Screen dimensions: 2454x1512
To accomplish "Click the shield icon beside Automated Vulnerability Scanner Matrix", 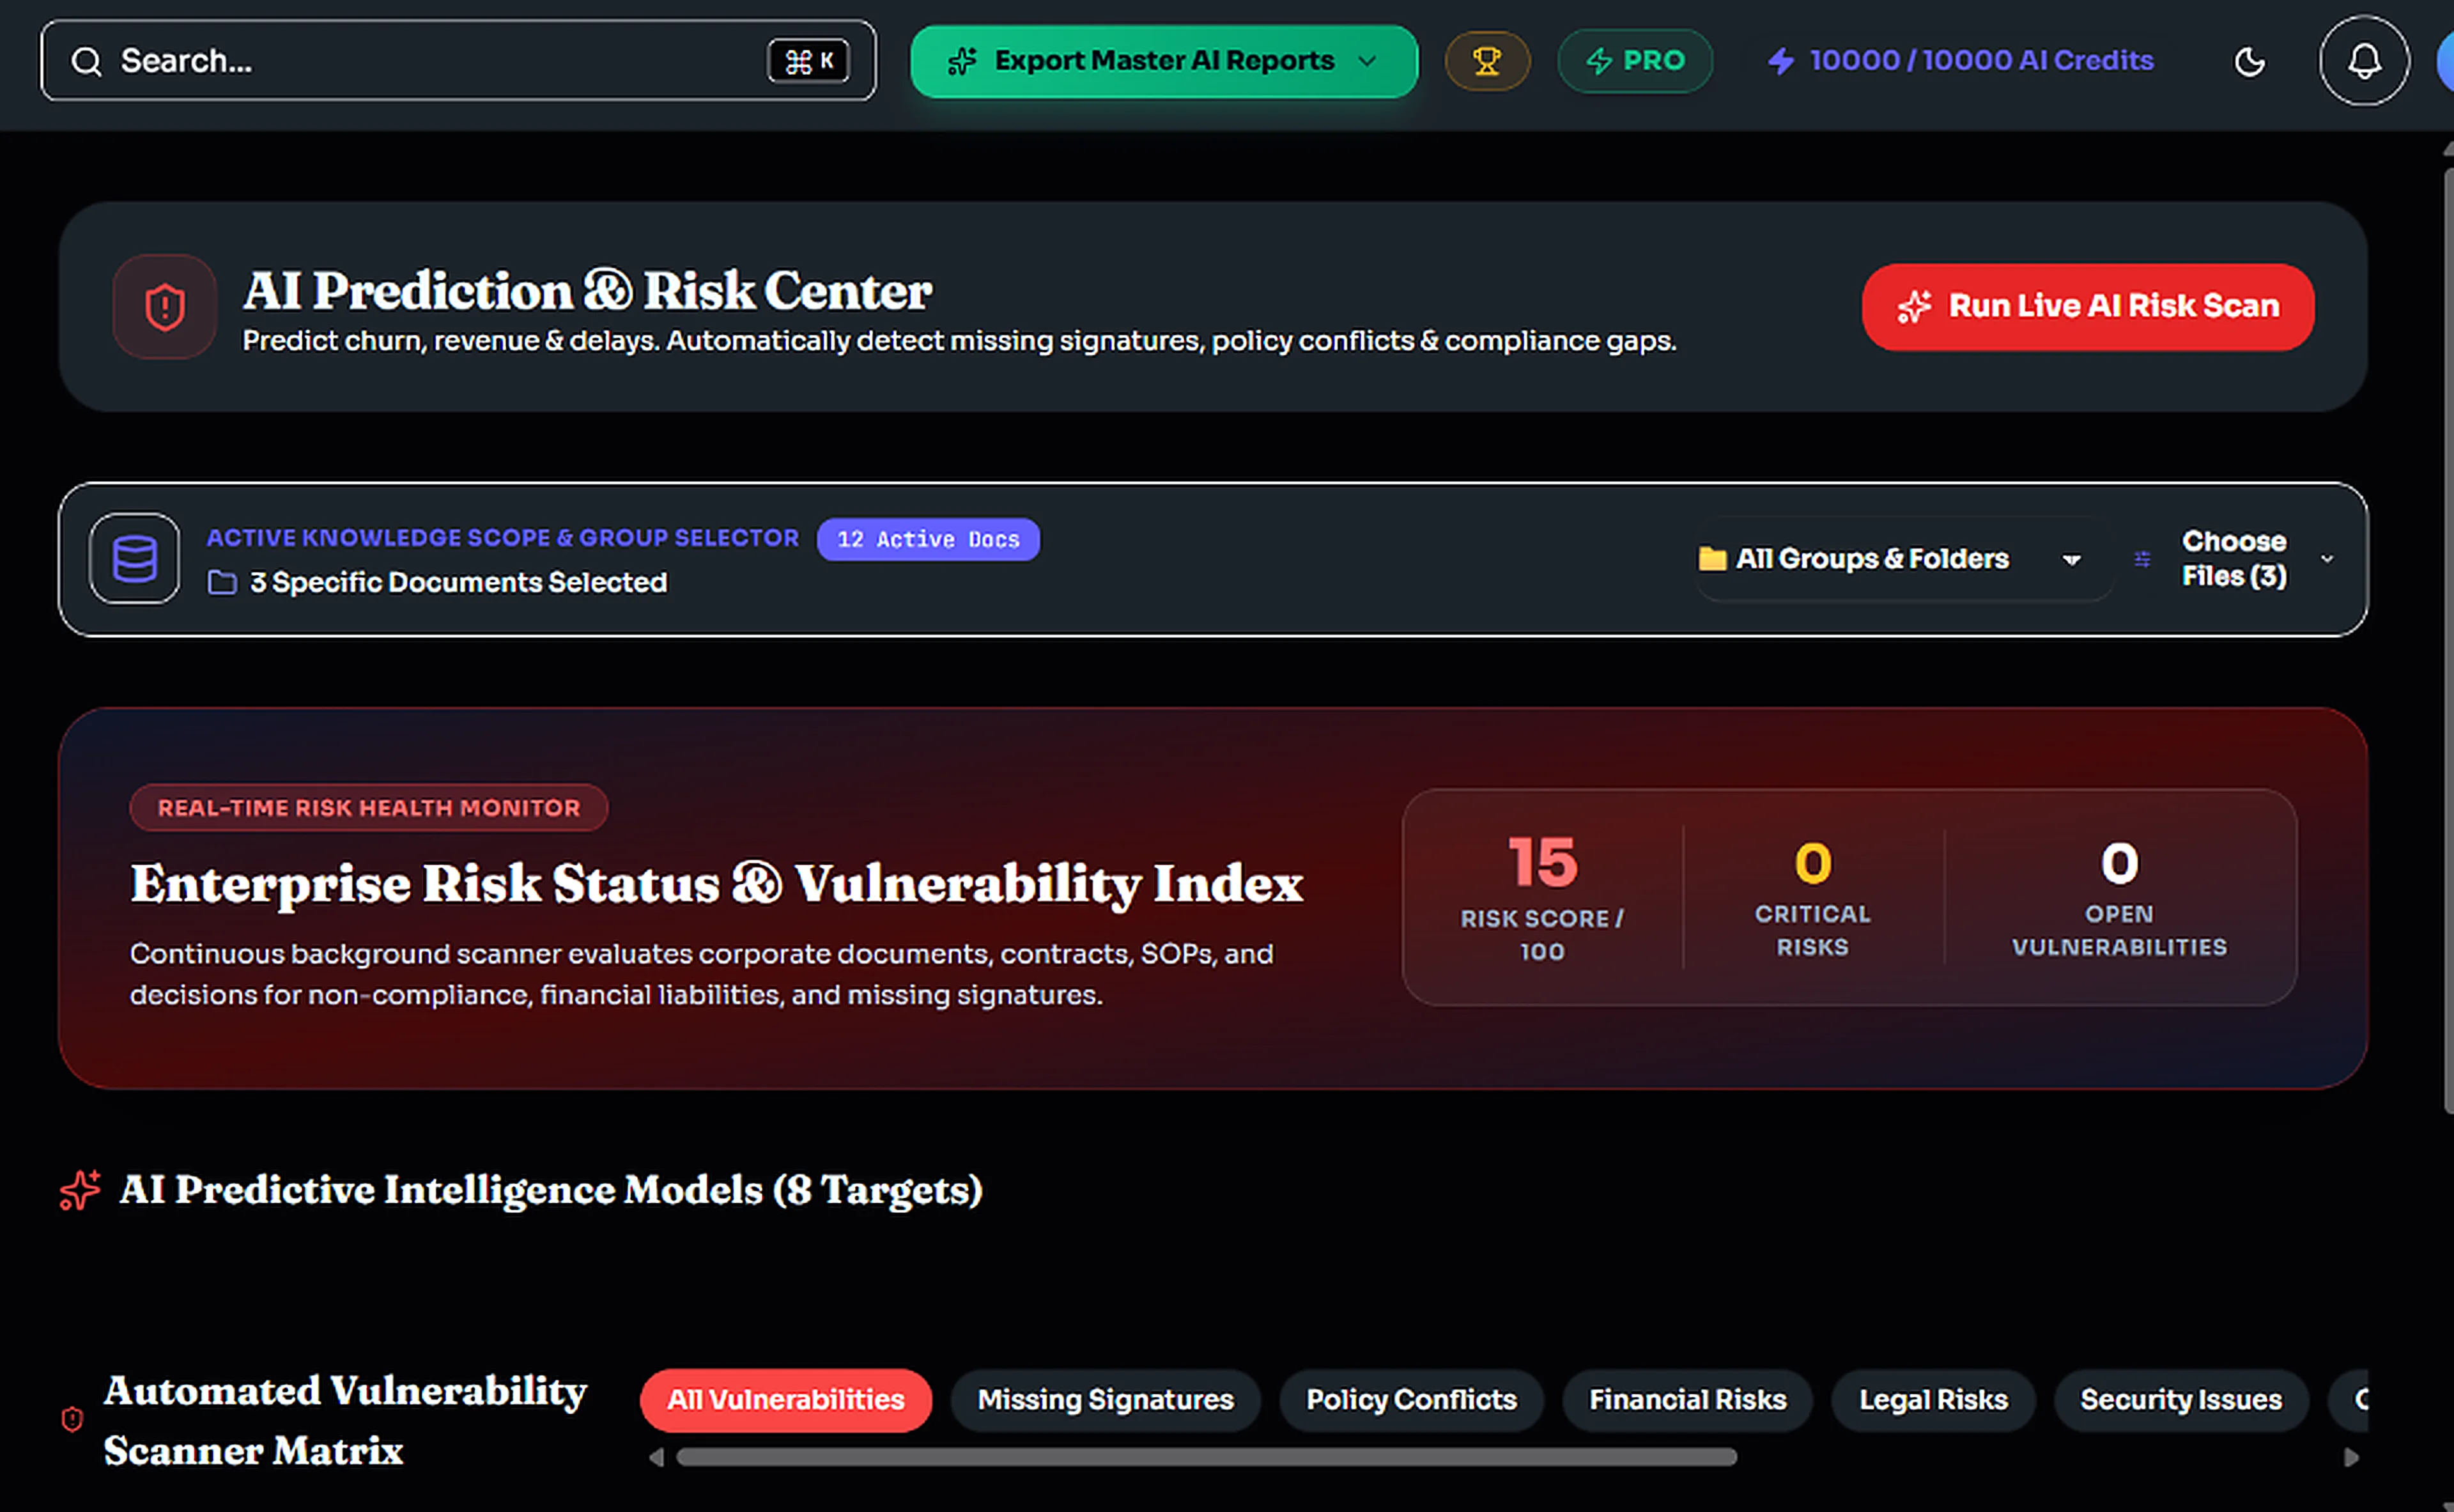I will 72,1419.
